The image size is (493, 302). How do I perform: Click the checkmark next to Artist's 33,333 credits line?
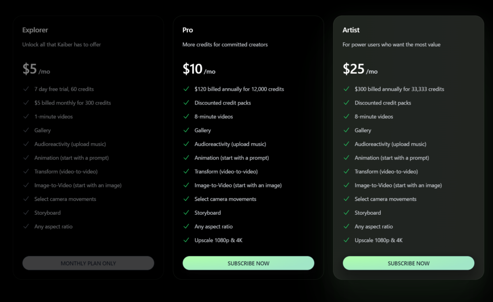[x=346, y=89]
